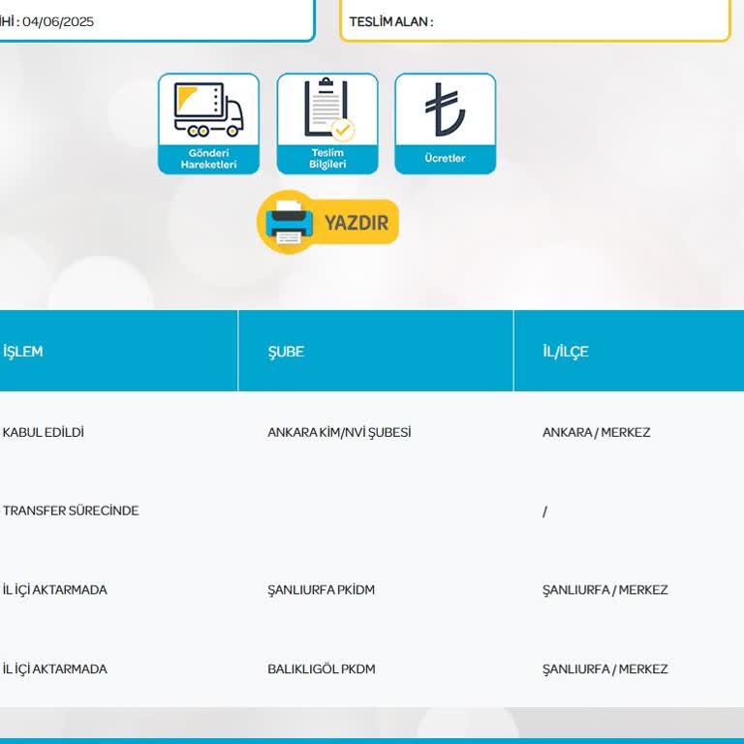
Task: Click the TESLİM ALAN field
Action: [x=535, y=21]
